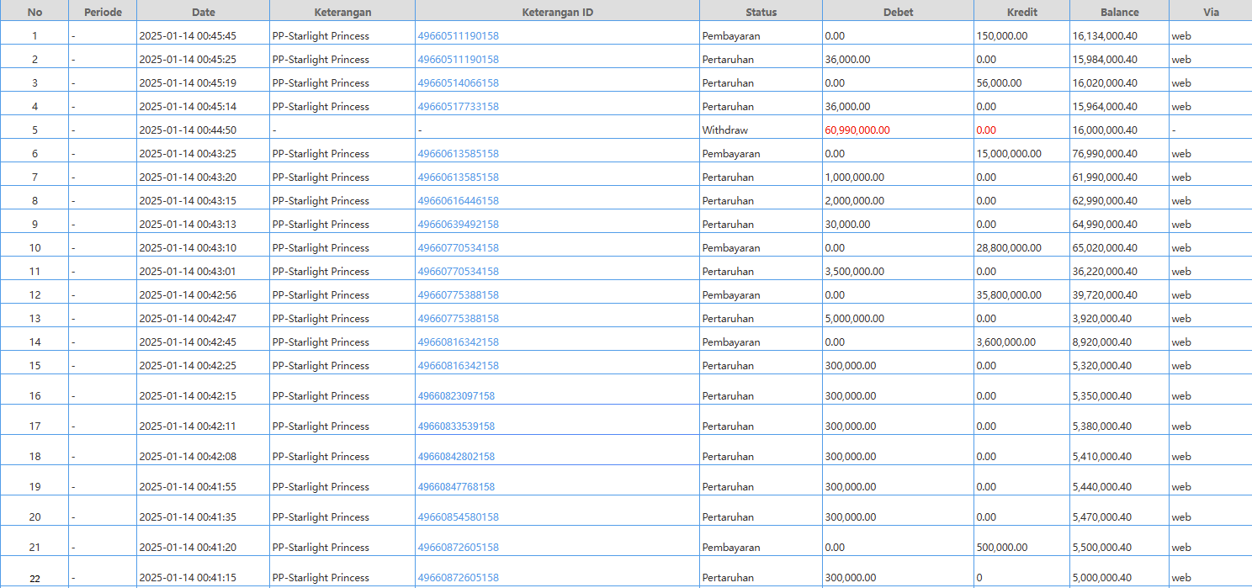Click Keterangan ID 49660616446158
This screenshot has width=1252, height=588.
click(458, 201)
